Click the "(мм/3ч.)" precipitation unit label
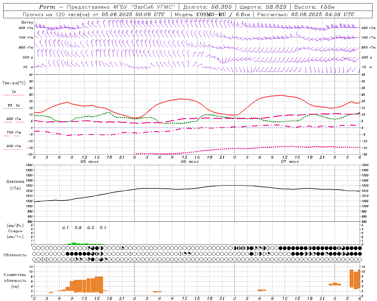377x301 pixels. [x=15, y=225]
